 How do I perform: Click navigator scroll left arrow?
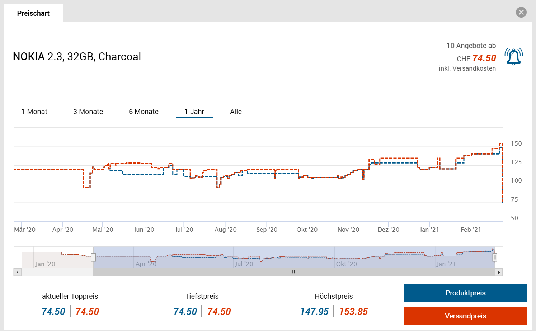click(17, 272)
